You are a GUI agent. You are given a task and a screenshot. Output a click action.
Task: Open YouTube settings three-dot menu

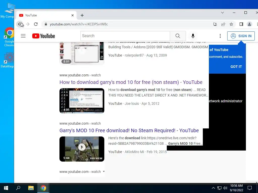(x=220, y=36)
